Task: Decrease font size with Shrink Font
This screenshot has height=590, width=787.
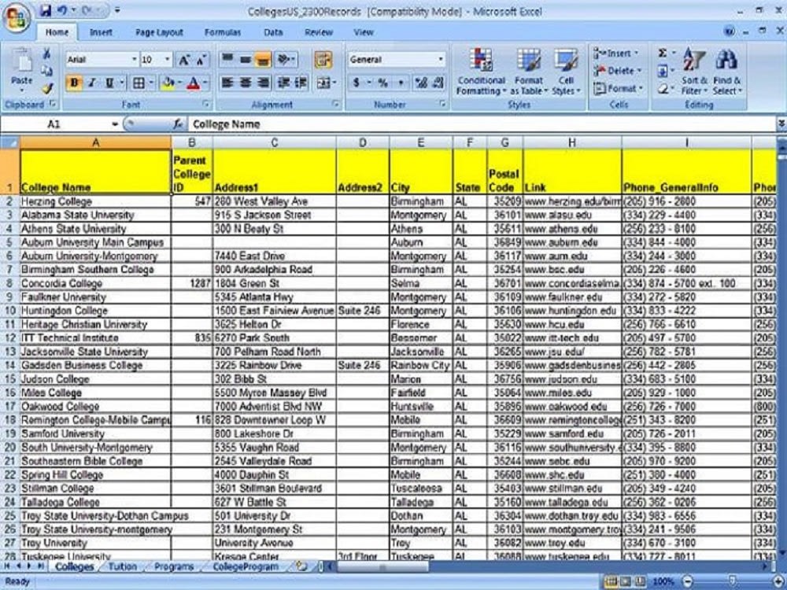Action: [201, 60]
